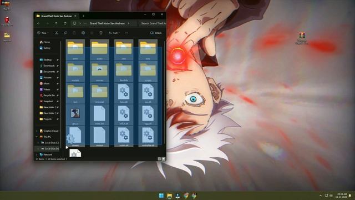The height and width of the screenshot is (200, 355).
Task: Open Downloads from quick access
Action: [47, 66]
